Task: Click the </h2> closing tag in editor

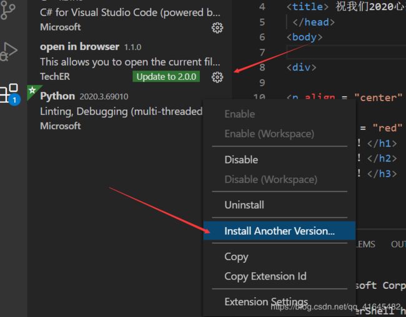Action: (x=382, y=158)
